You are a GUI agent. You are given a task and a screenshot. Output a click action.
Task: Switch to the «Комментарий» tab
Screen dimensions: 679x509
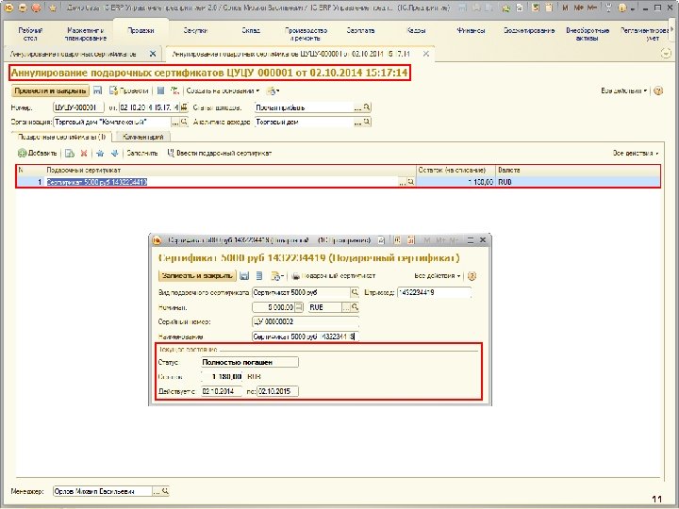pos(143,137)
